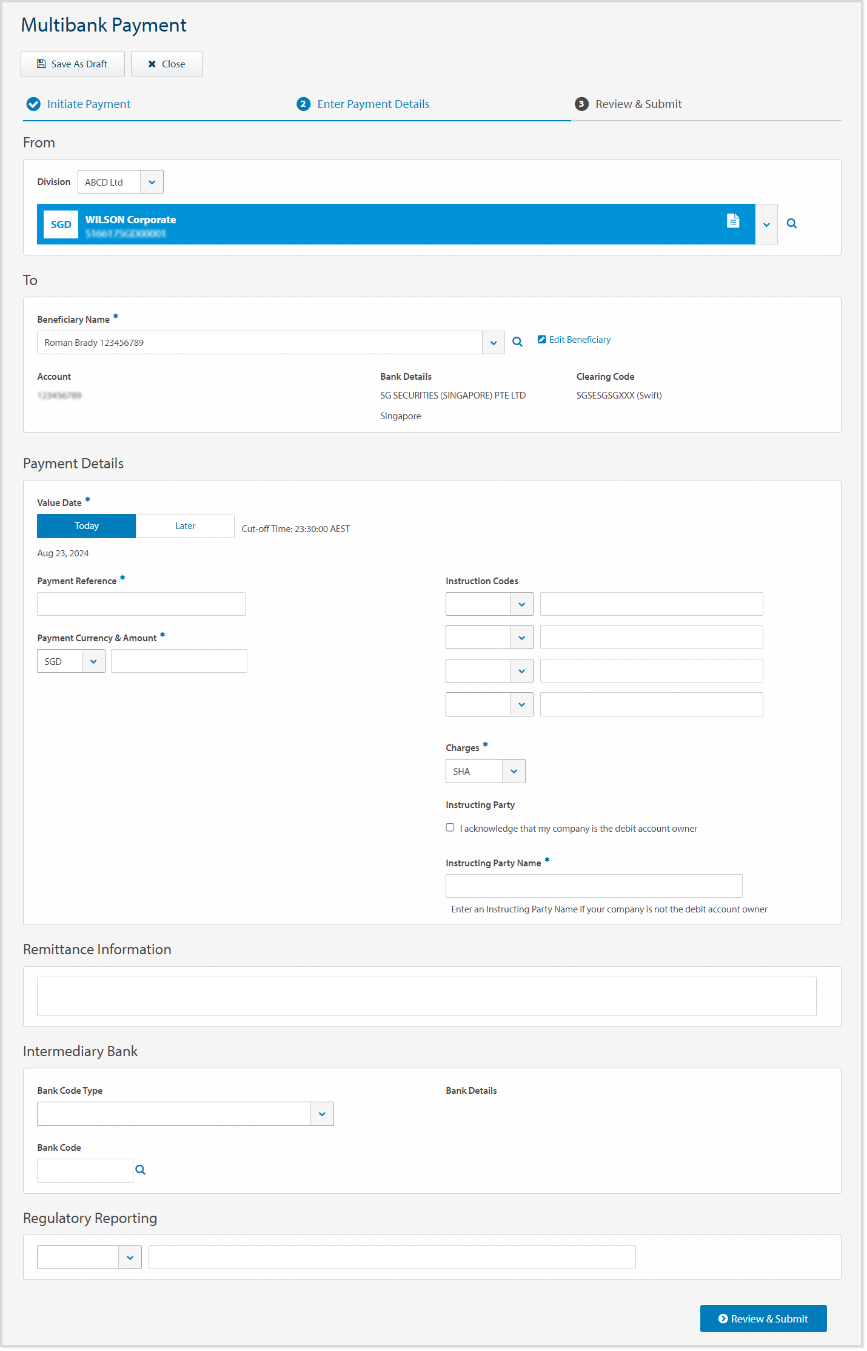The image size is (867, 1351).
Task: Search beneficiaries with the magnifier icon
Action: (x=517, y=342)
